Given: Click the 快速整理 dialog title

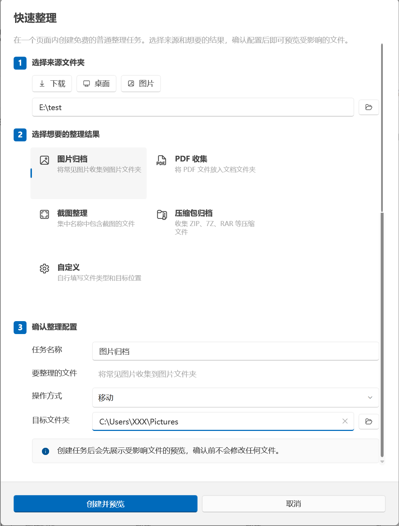Looking at the screenshot, I should [x=35, y=18].
